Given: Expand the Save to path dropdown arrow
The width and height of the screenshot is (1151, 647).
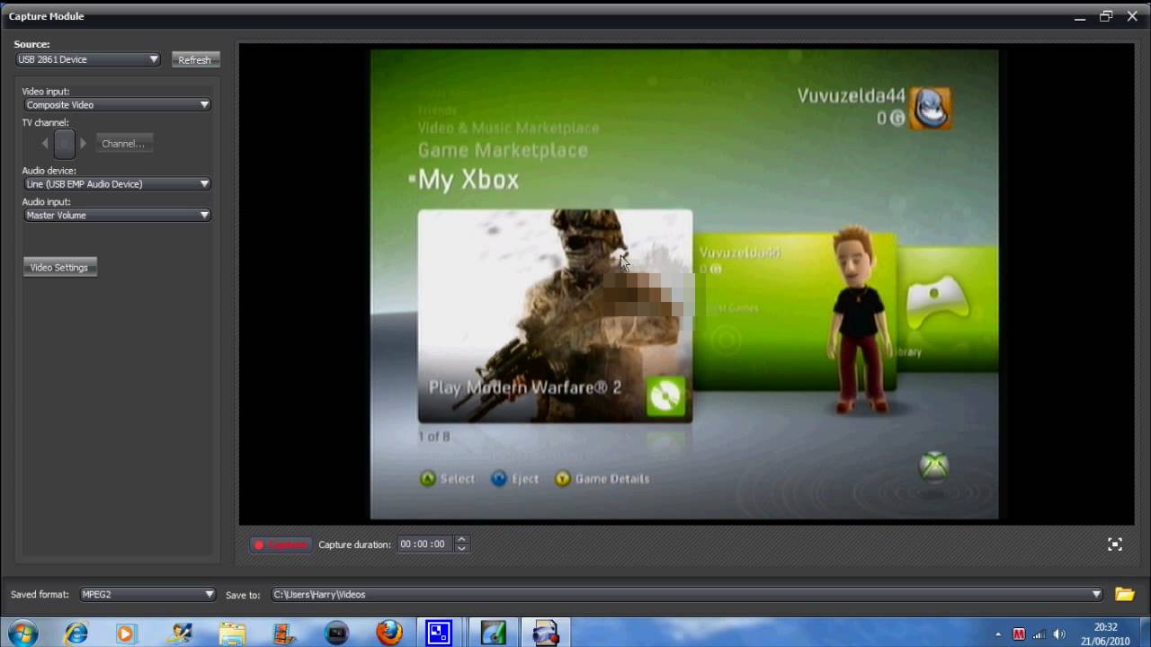Looking at the screenshot, I should pos(1096,594).
